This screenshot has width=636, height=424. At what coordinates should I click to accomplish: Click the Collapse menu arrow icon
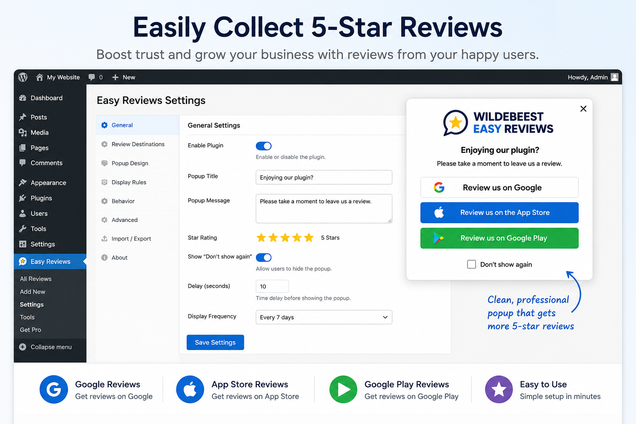(23, 347)
